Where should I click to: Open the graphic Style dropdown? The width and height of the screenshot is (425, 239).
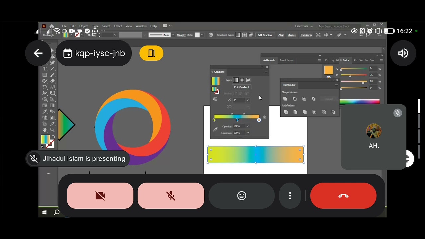(x=202, y=35)
